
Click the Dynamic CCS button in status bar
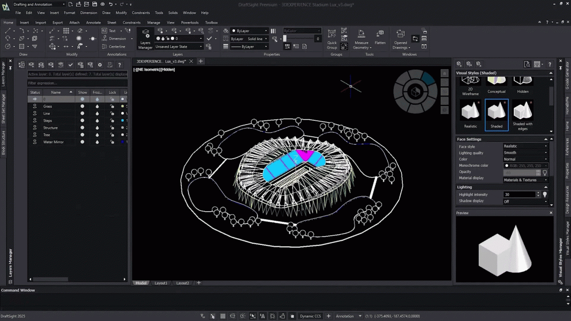(x=311, y=316)
